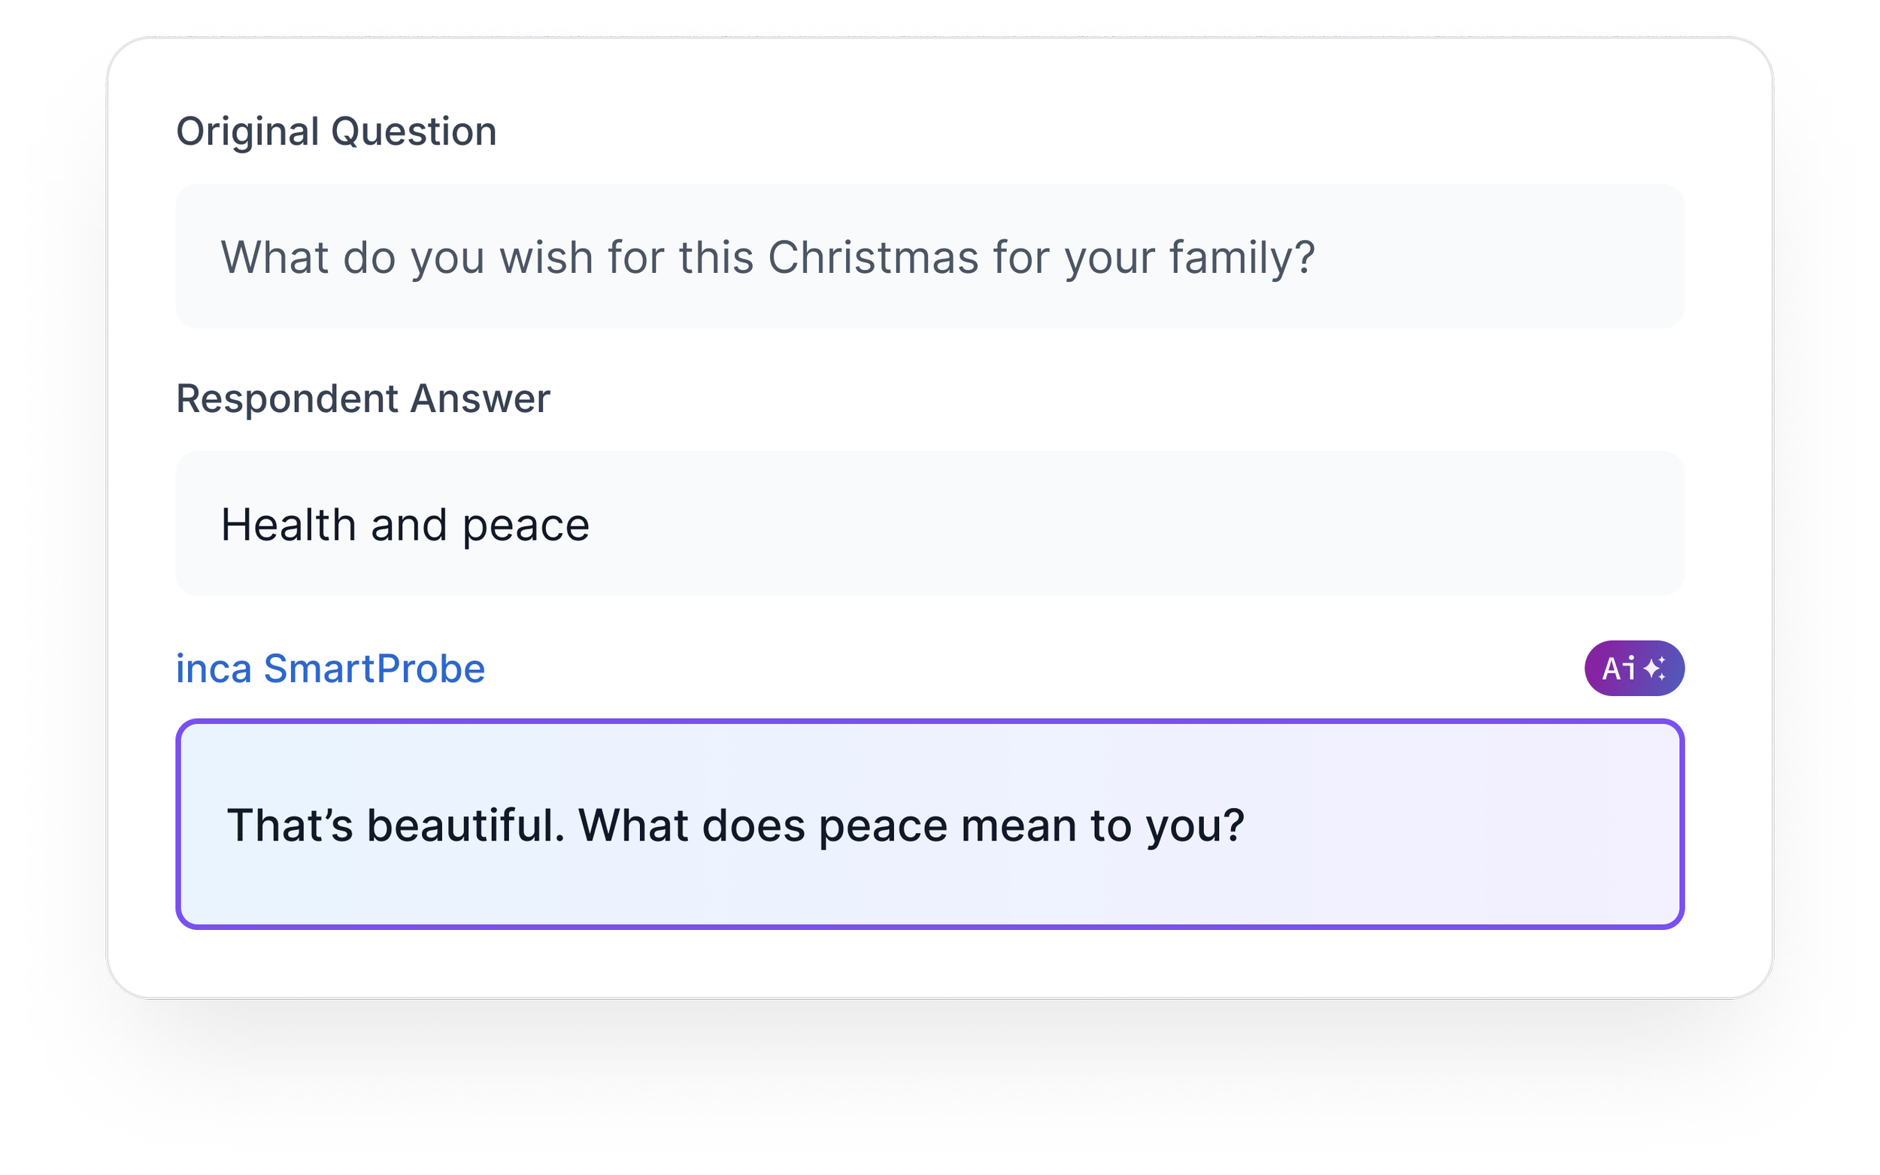Click the word "Health" in the respondent answer
The width and height of the screenshot is (1880, 1175).
tap(288, 525)
